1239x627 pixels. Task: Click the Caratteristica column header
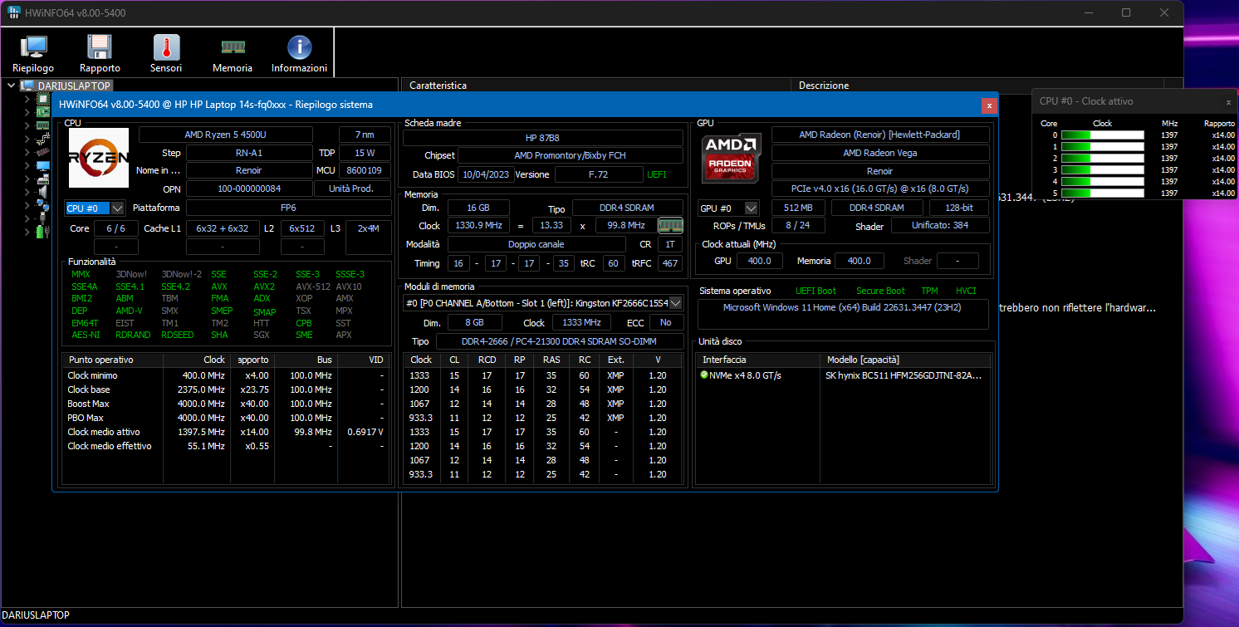pos(597,86)
